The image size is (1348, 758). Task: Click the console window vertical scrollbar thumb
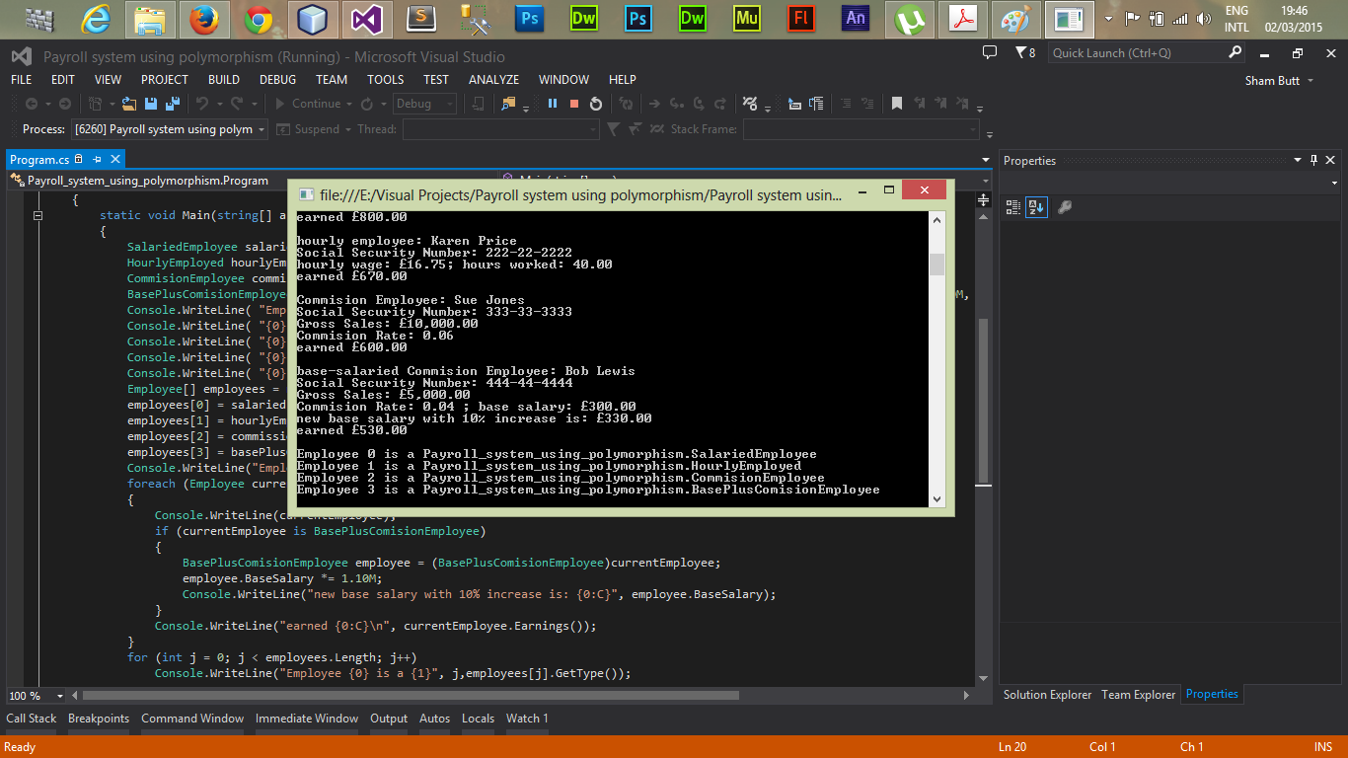point(936,264)
